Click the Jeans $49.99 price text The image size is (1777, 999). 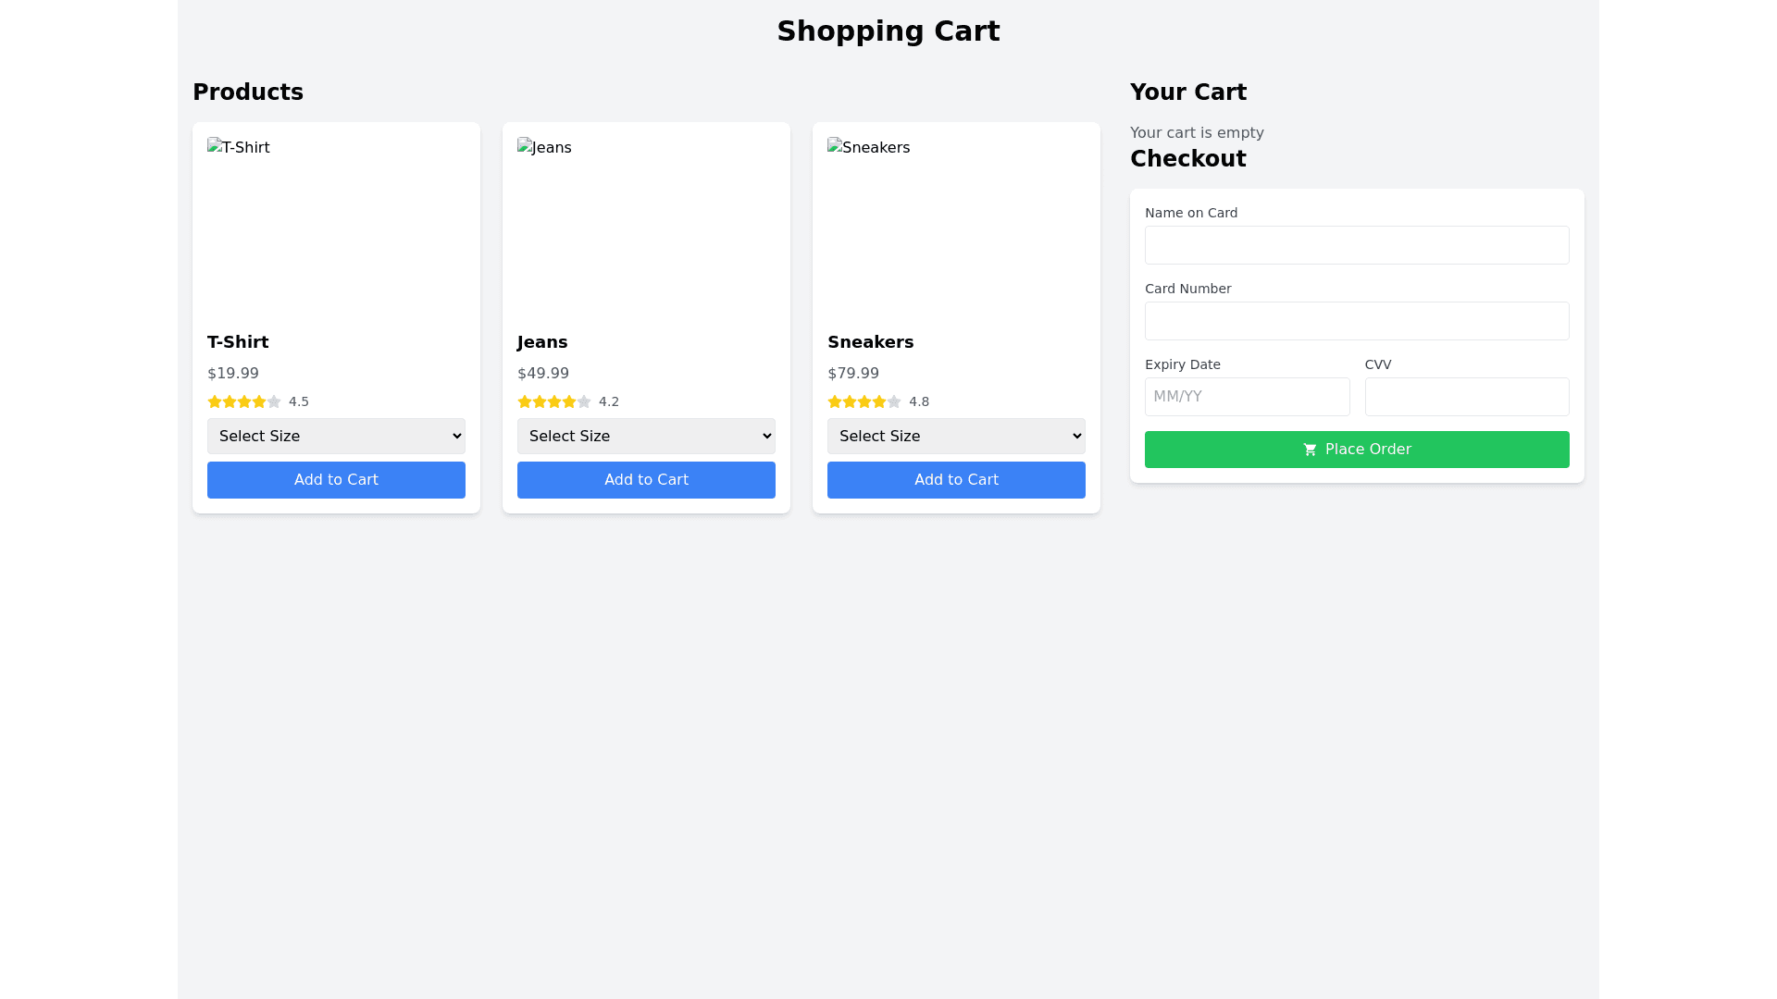coord(543,374)
